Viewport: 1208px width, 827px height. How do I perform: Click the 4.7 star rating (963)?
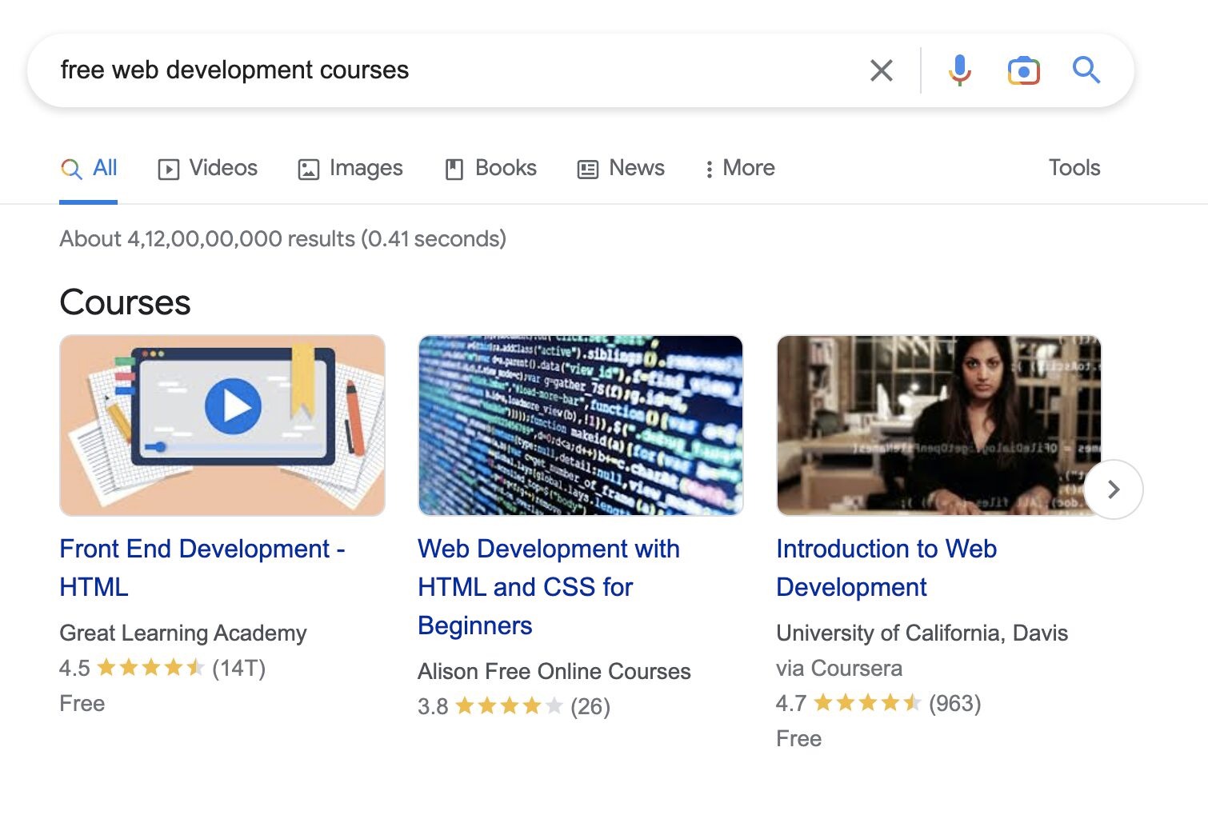(x=878, y=703)
